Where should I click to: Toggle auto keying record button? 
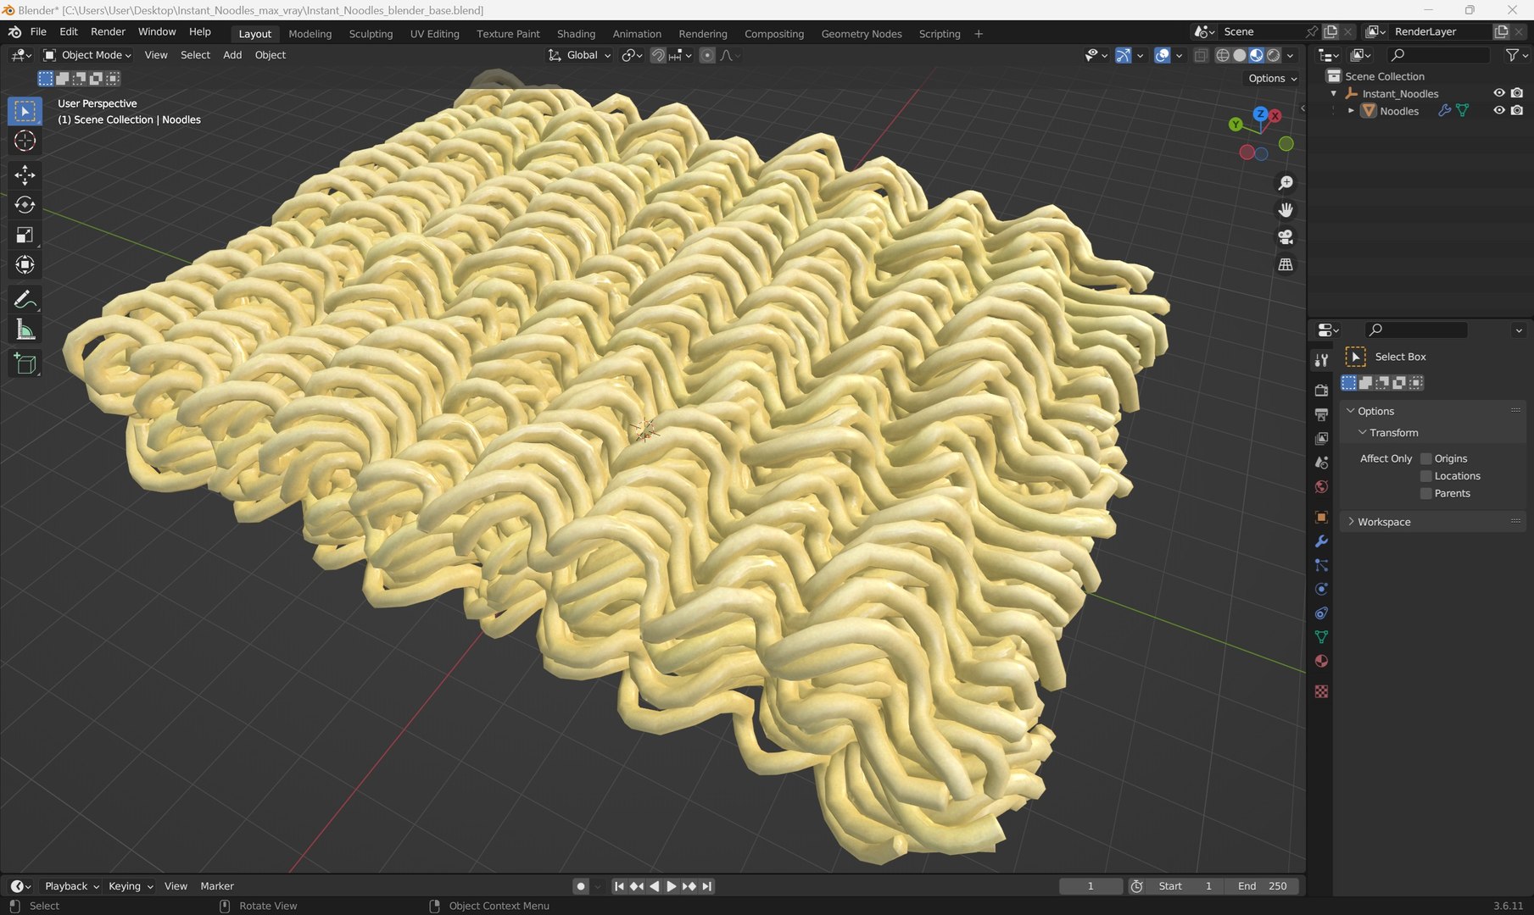click(580, 886)
